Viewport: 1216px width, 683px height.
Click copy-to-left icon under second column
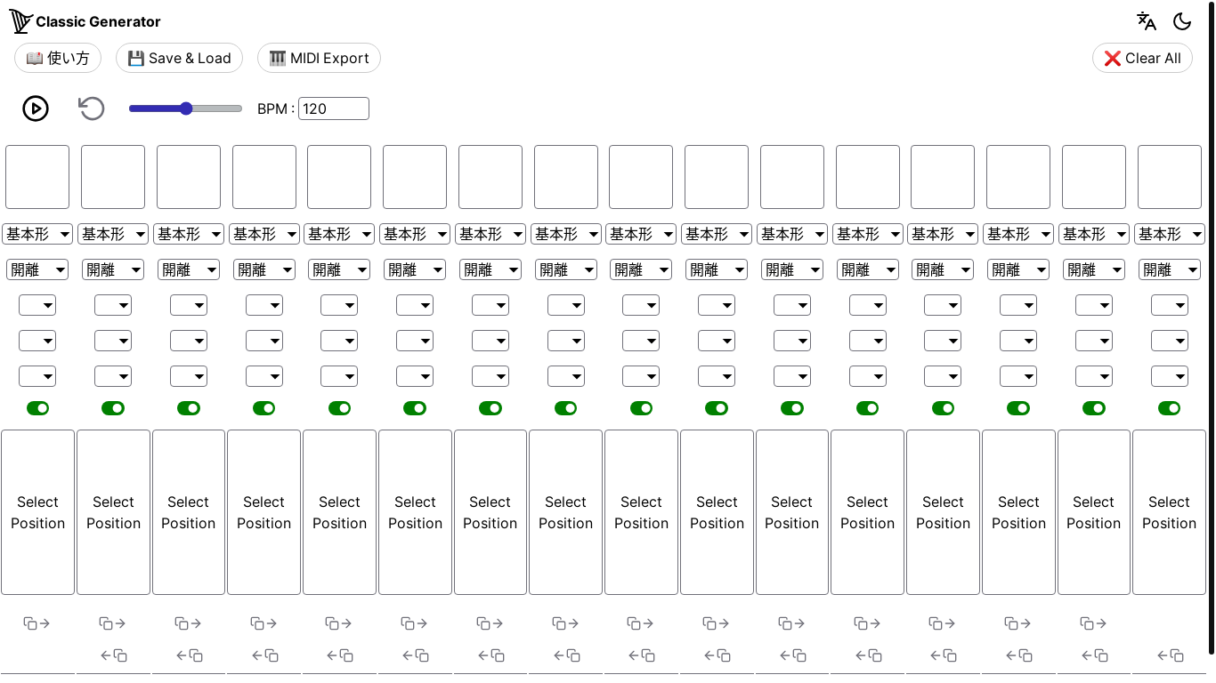coord(113,655)
